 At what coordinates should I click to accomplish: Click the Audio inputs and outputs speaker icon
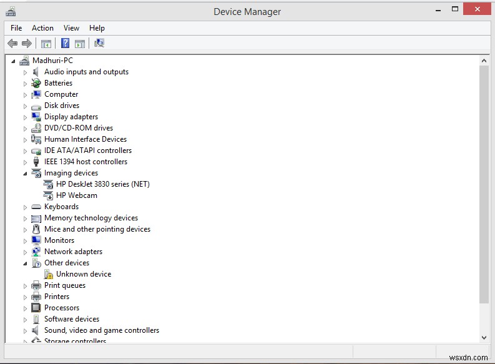36,72
